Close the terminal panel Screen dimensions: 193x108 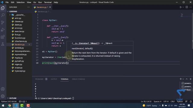click(x=191, y=79)
